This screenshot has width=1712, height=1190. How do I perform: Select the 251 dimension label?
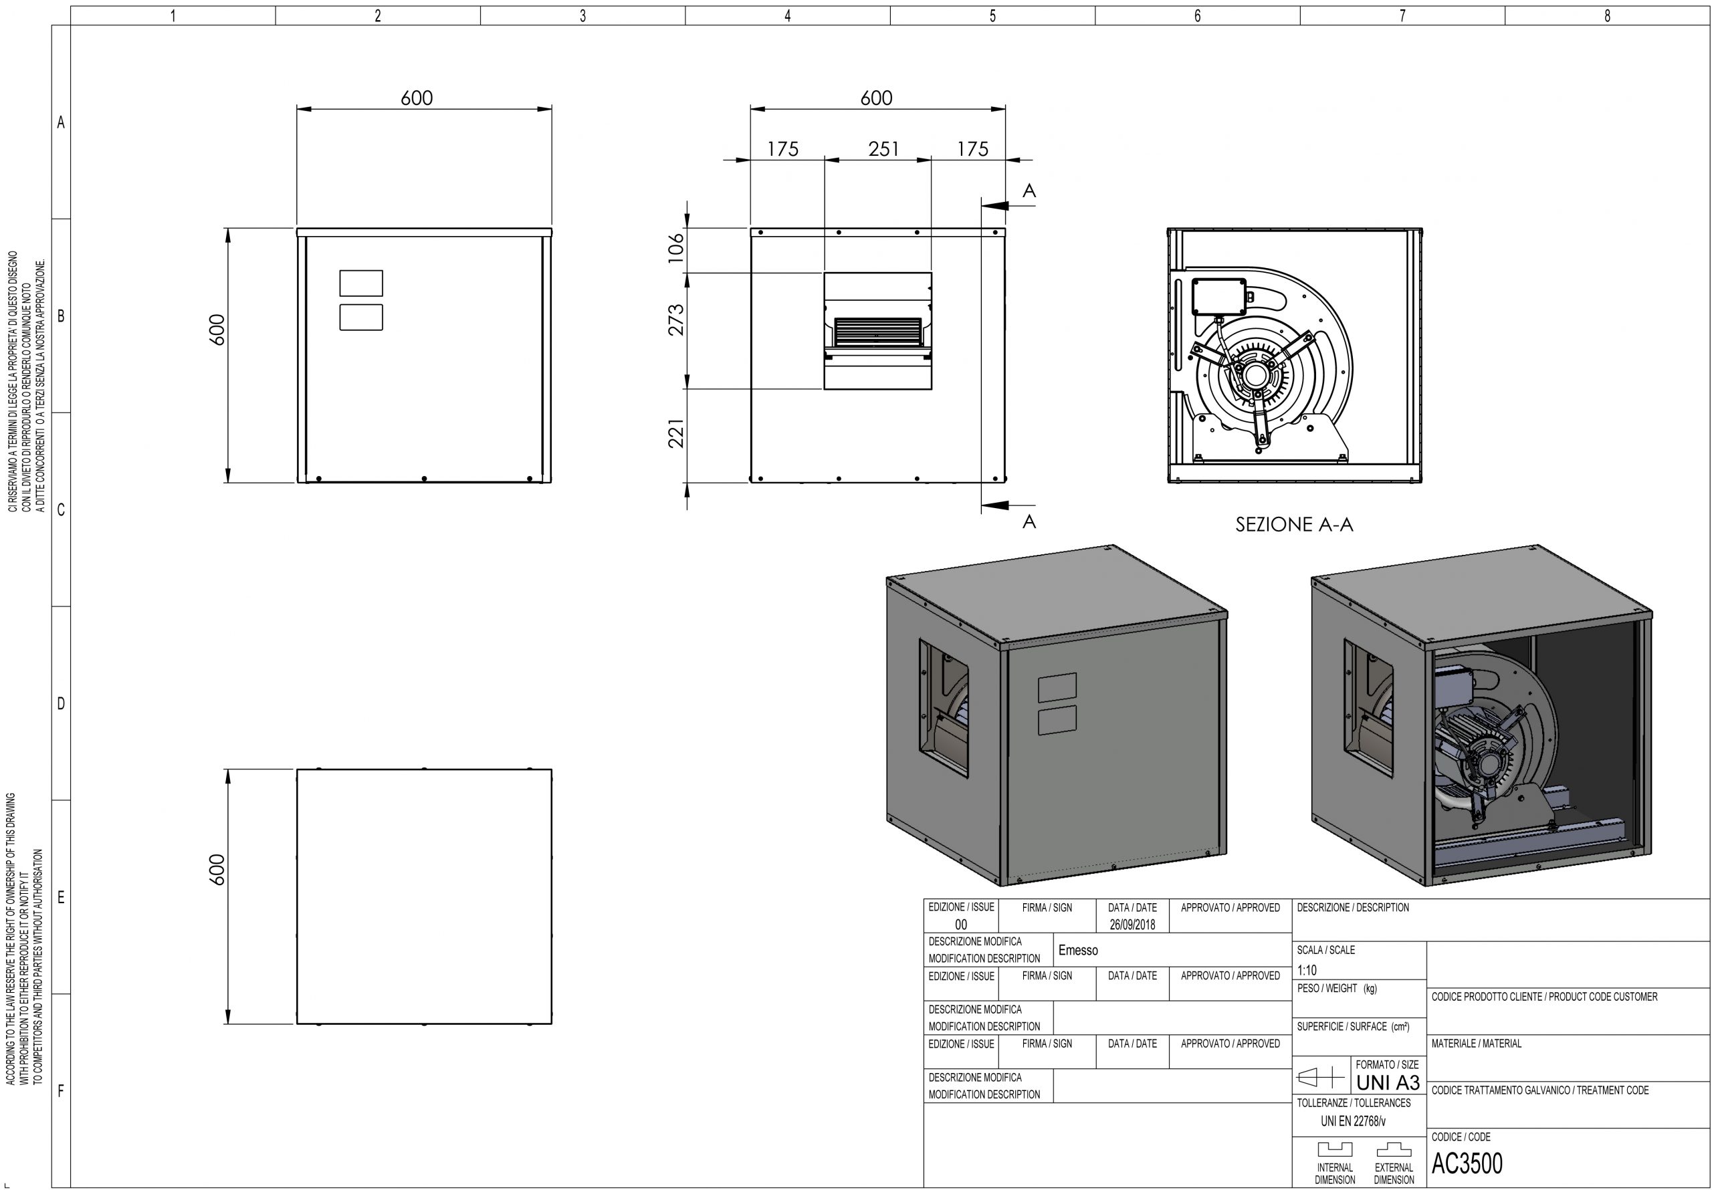coord(883,149)
